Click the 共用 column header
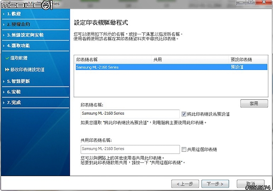Image resolution: width=273 pixels, height=191 pixels. click(x=190, y=60)
